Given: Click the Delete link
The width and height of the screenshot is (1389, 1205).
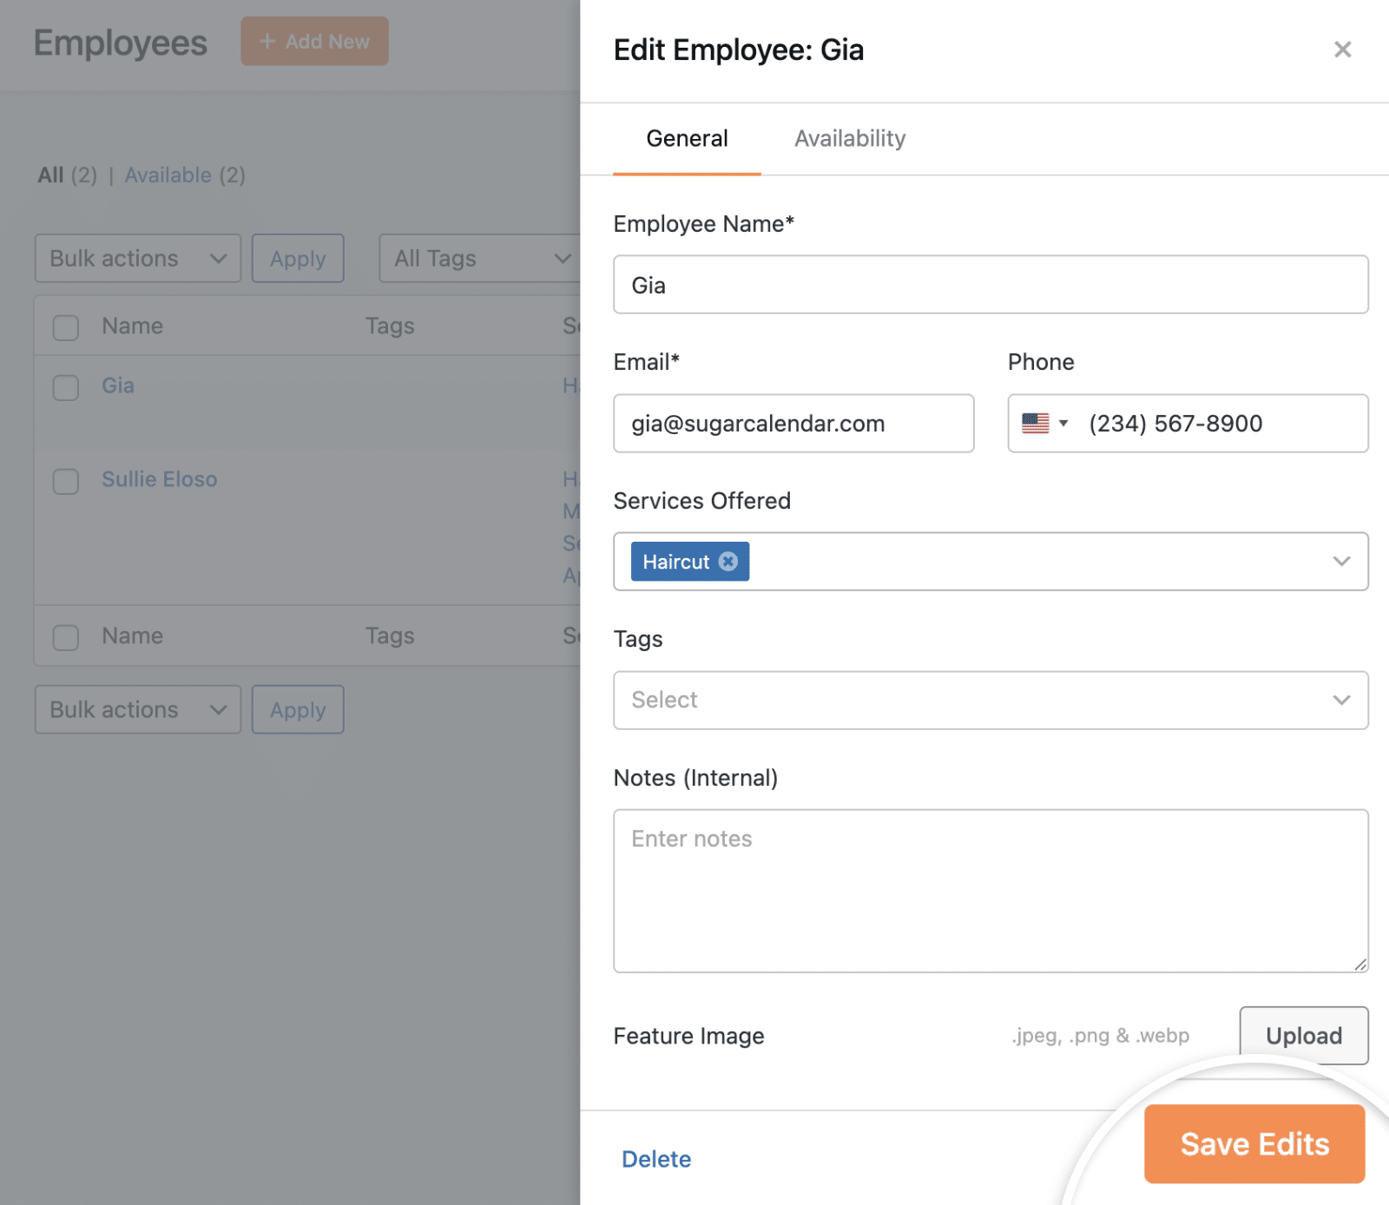Looking at the screenshot, I should [655, 1158].
